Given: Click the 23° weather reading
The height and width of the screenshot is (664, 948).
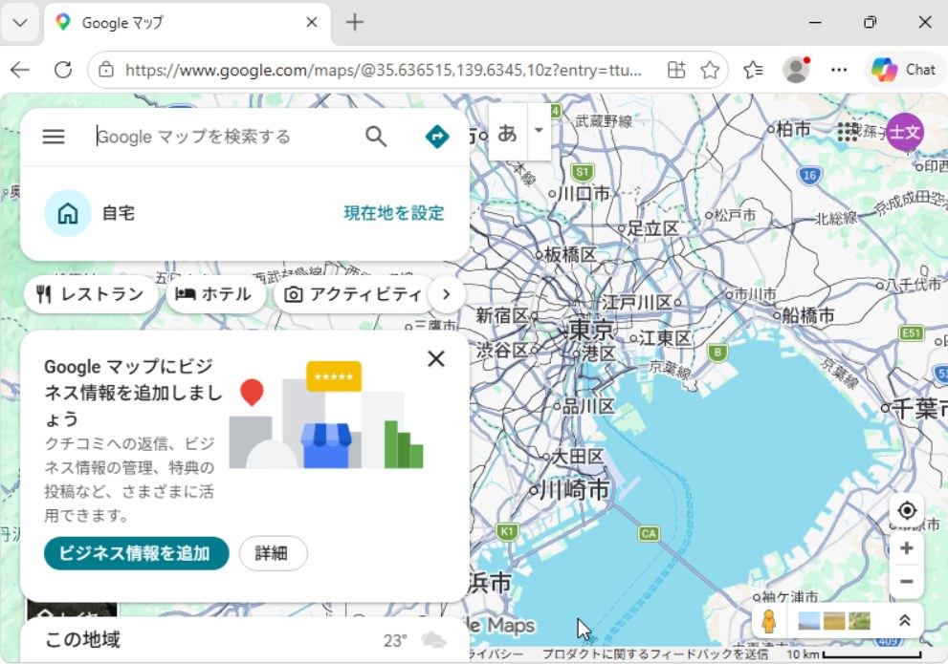Looking at the screenshot, I should (x=395, y=640).
